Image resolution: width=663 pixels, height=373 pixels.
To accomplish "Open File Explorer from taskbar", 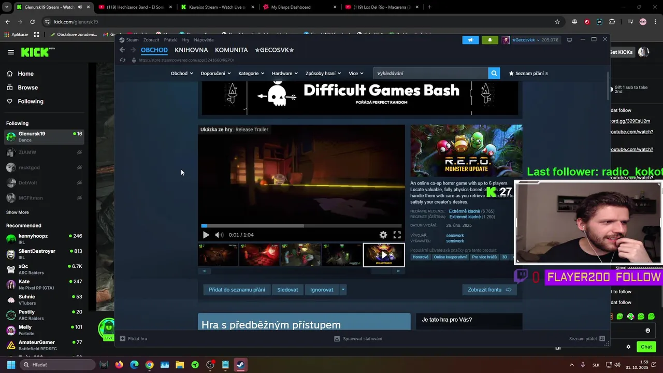I will 180,365.
